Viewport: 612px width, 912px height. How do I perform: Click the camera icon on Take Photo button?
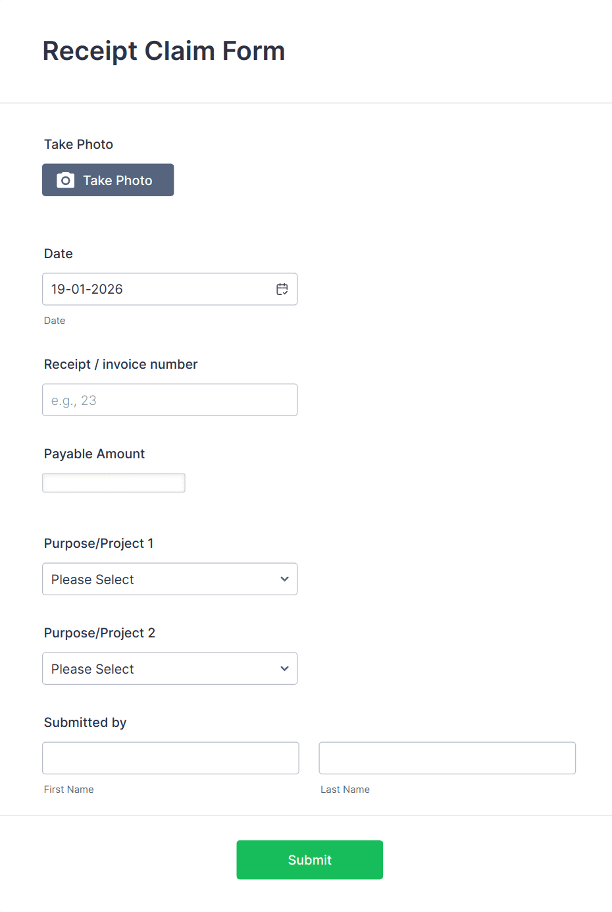point(65,179)
